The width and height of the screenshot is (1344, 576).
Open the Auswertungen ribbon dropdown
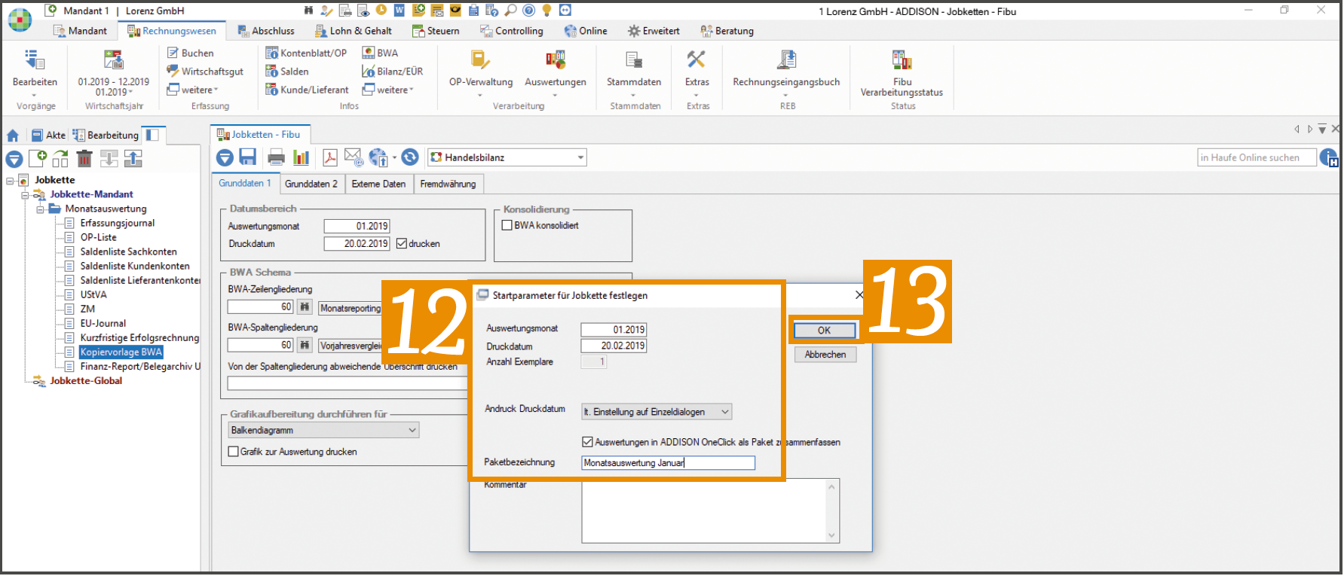tap(556, 72)
